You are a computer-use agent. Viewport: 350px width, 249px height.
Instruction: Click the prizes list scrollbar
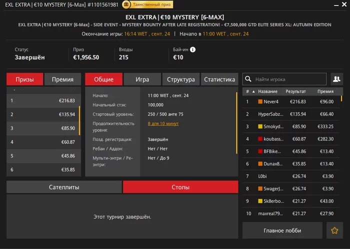coord(79,120)
